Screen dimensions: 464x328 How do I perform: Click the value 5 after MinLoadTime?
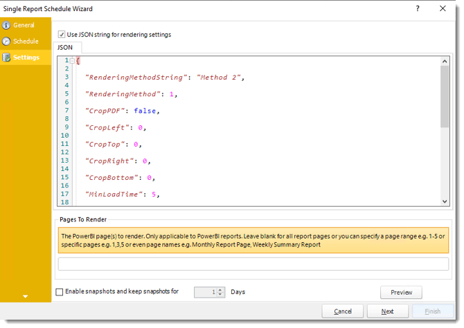pos(154,194)
